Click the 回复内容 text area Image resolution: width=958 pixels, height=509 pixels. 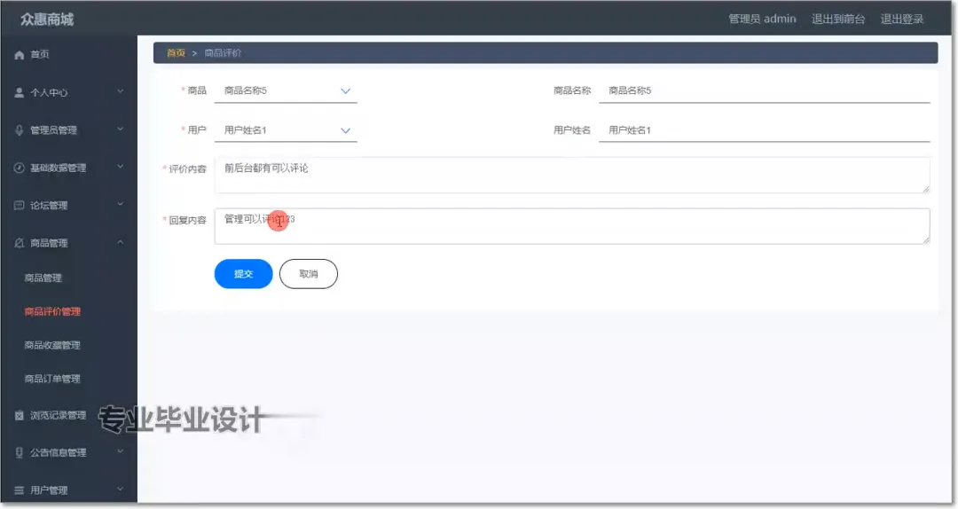pos(572,226)
